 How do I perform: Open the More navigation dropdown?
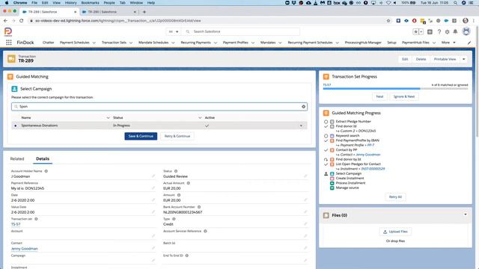pyautogui.click(x=448, y=43)
